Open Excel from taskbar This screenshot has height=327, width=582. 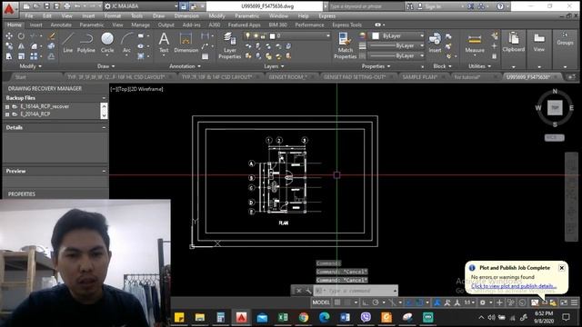point(283,317)
